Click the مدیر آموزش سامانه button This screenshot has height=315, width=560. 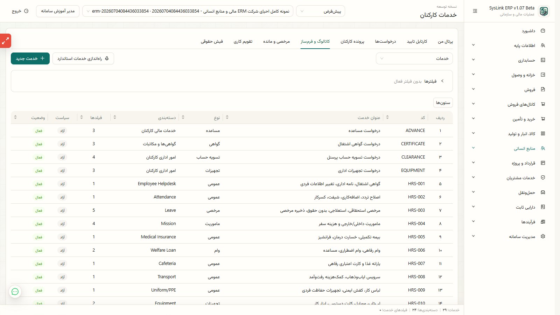point(58,11)
